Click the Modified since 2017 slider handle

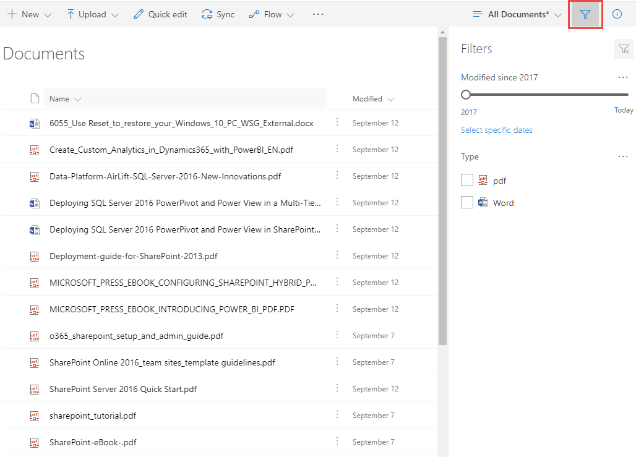(466, 95)
